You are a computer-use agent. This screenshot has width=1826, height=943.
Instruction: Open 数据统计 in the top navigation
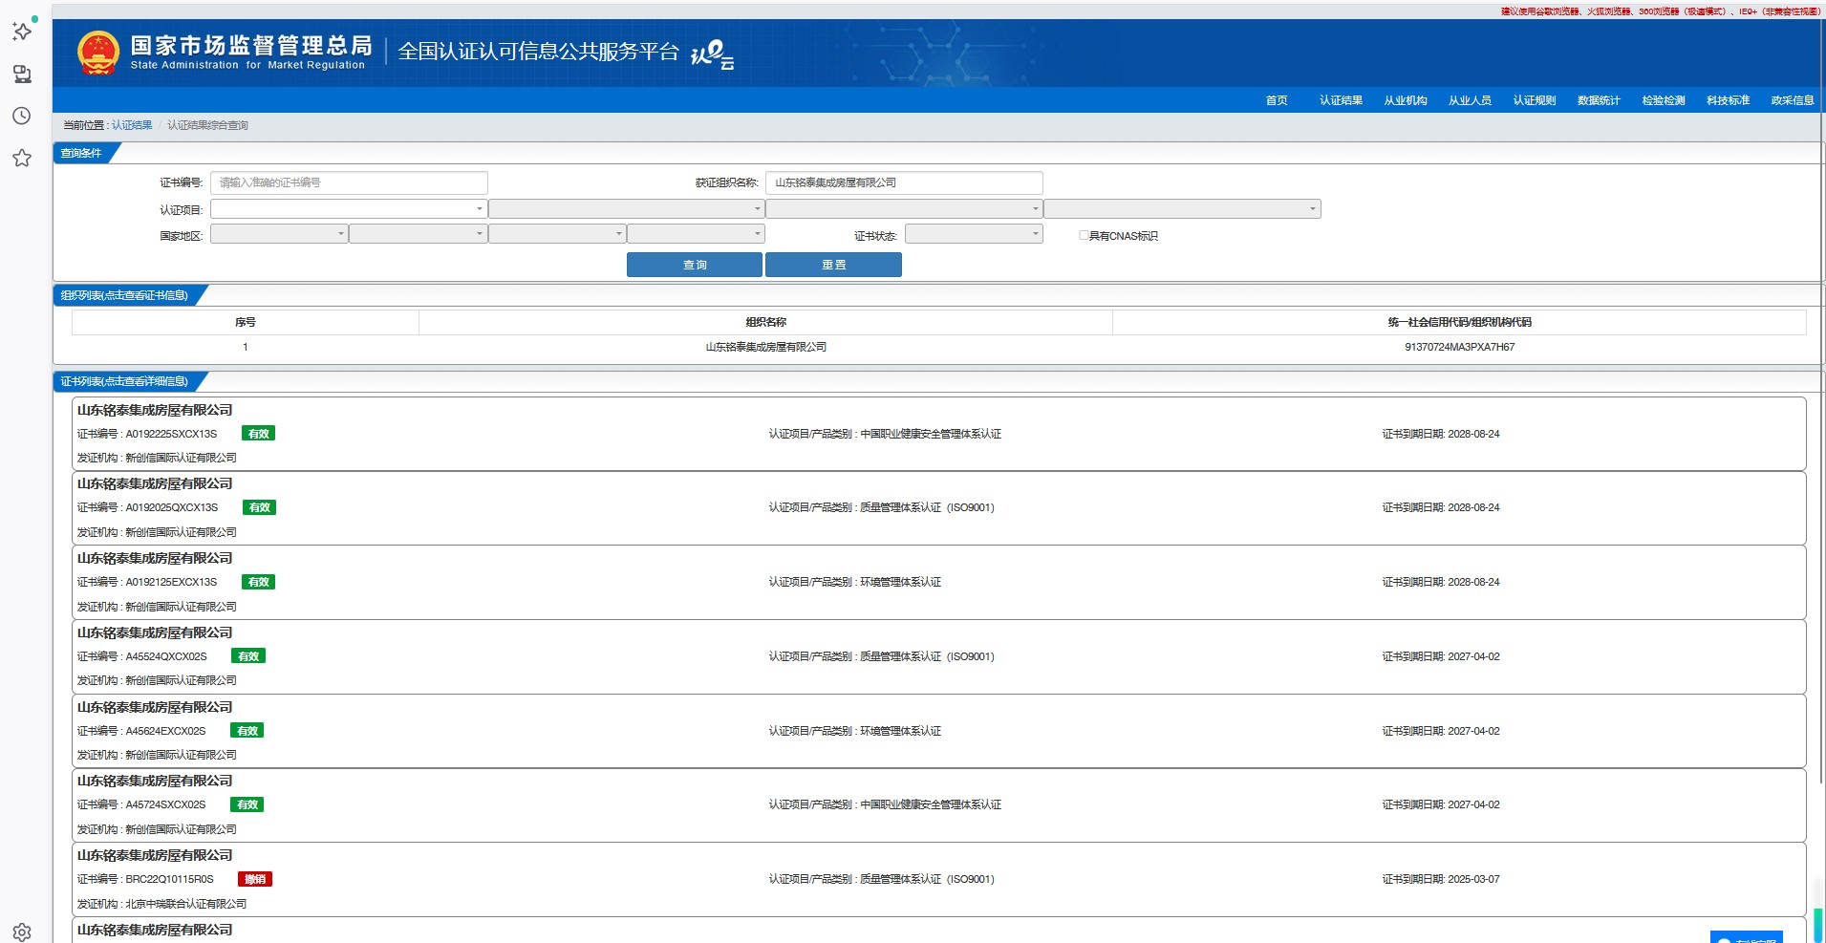[x=1598, y=100]
